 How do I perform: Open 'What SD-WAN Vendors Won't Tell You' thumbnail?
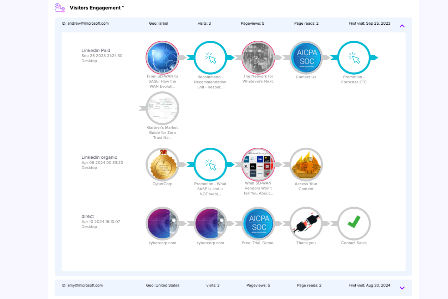click(x=258, y=164)
